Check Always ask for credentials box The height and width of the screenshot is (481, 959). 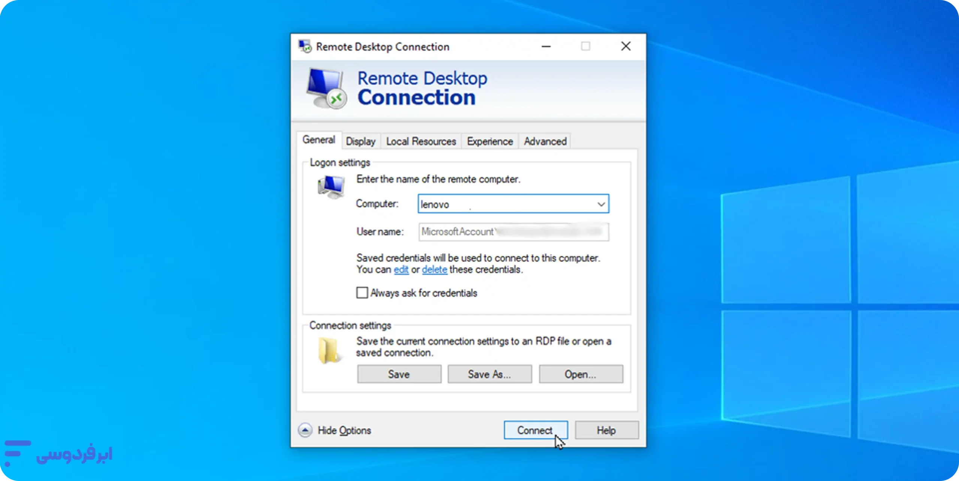pos(362,292)
